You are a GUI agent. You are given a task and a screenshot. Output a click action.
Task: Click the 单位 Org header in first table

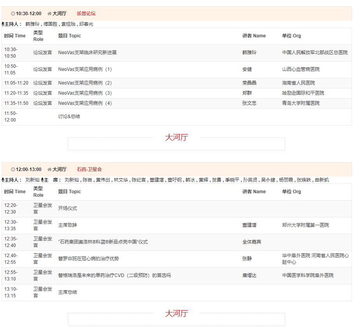point(291,36)
